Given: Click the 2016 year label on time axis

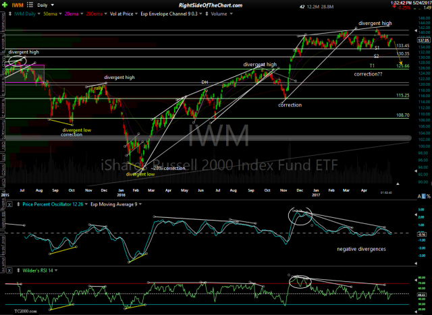Looking at the screenshot, I should point(121,195).
